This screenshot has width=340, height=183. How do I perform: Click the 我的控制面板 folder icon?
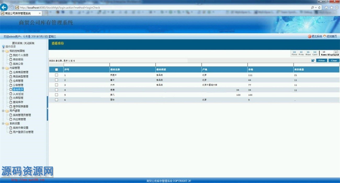[7, 51]
